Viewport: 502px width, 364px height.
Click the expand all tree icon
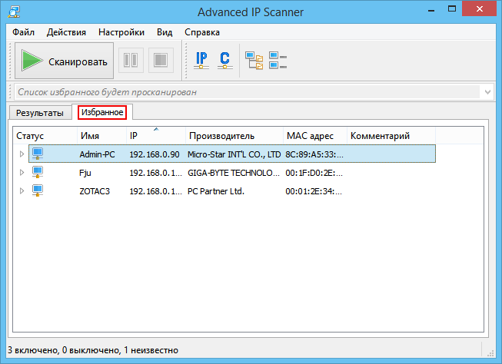[x=254, y=61]
